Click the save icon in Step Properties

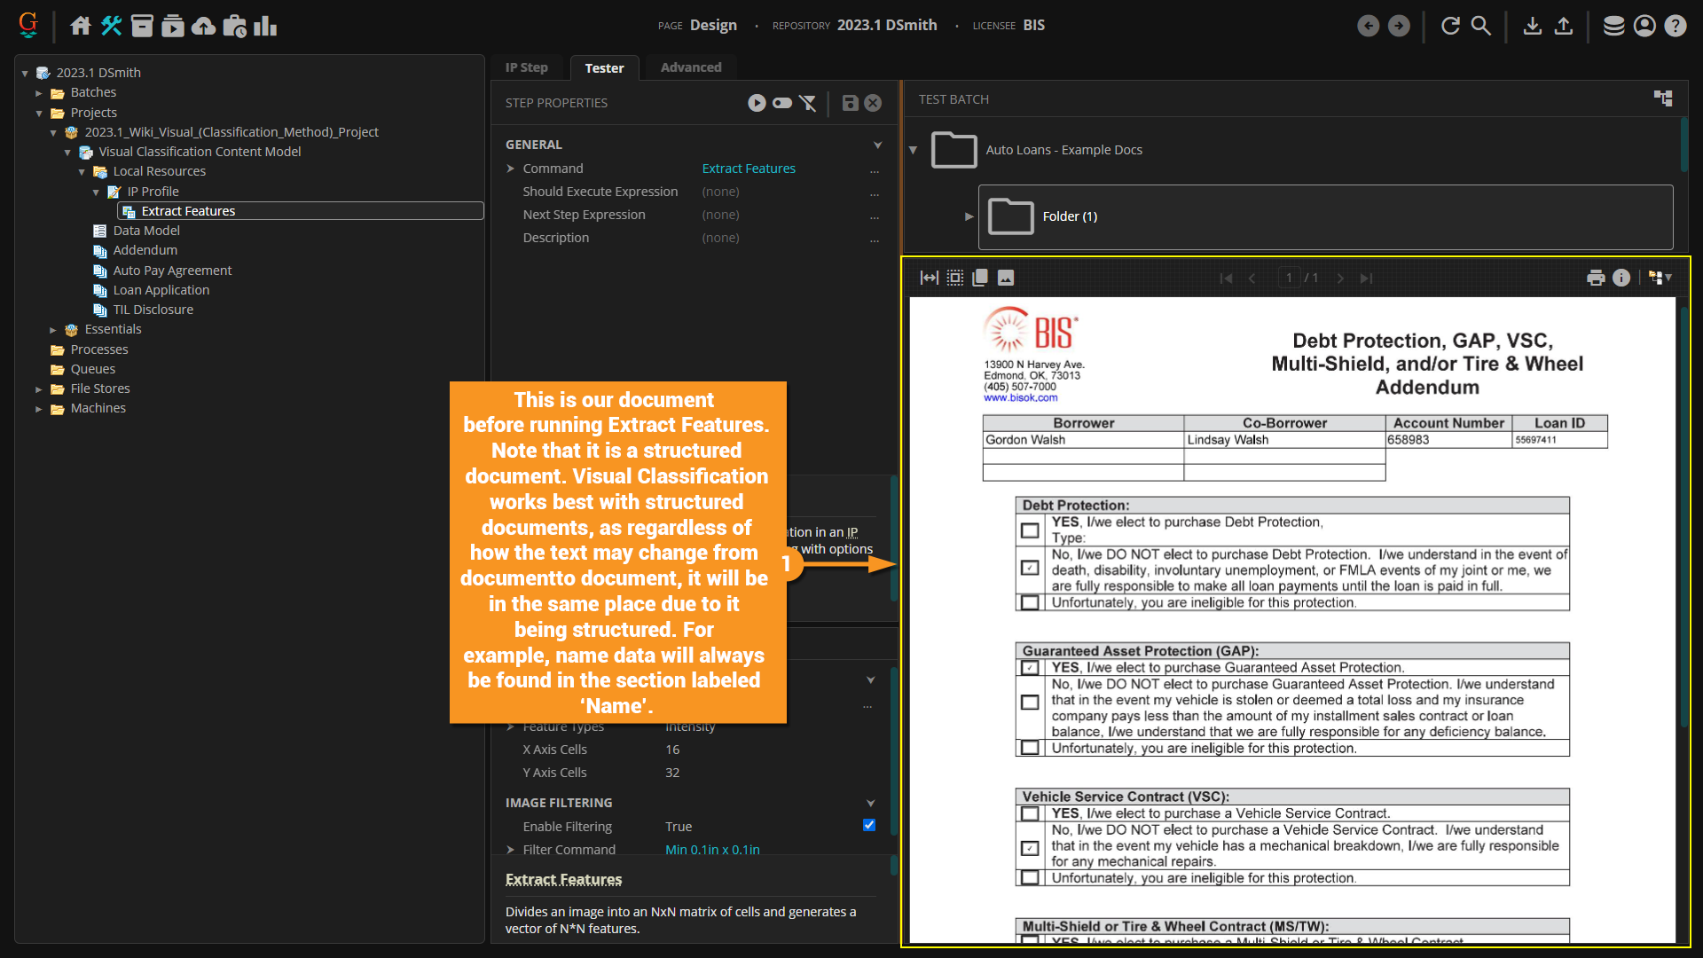point(850,103)
